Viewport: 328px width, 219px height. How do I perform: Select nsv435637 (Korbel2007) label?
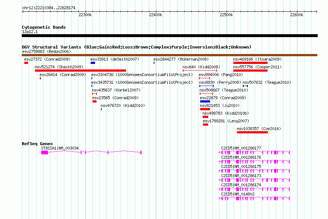tap(116, 90)
